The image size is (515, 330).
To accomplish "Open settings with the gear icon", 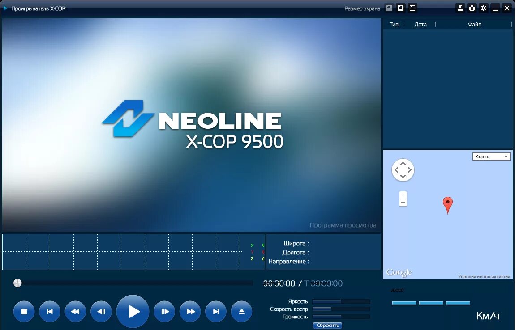I will [x=484, y=8].
